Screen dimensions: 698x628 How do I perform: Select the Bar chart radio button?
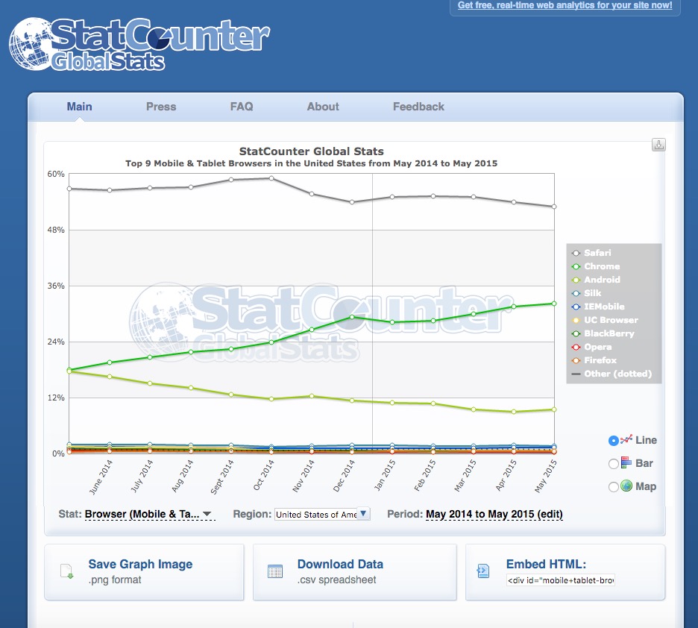614,464
